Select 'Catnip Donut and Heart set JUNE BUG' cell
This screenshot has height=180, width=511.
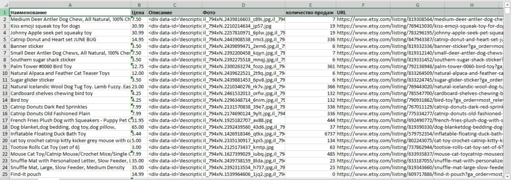pos(70,40)
